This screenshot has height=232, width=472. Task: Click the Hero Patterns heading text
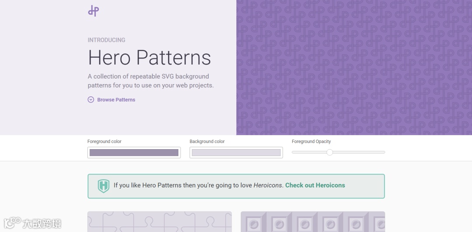click(149, 58)
